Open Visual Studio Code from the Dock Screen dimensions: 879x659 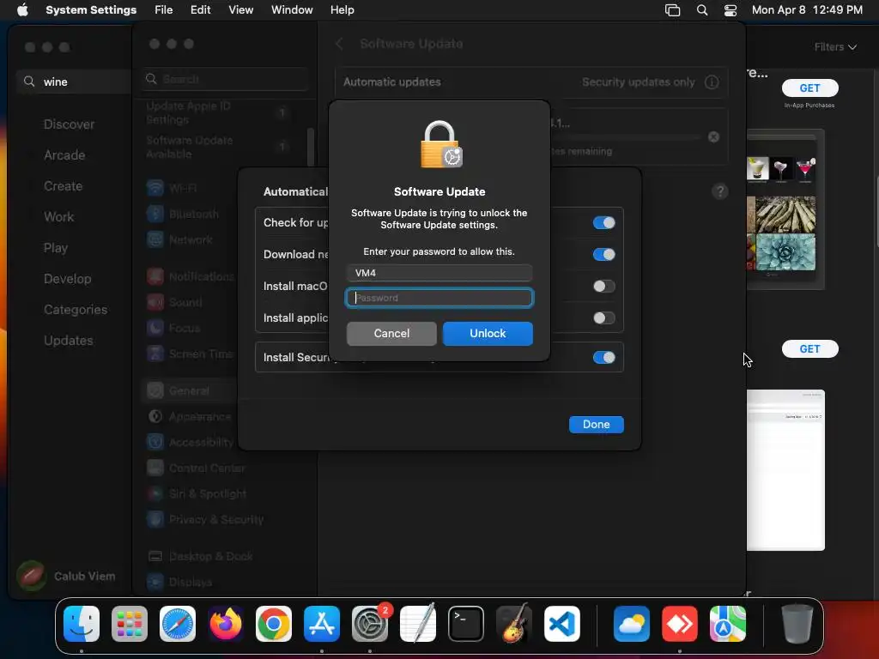pos(562,624)
